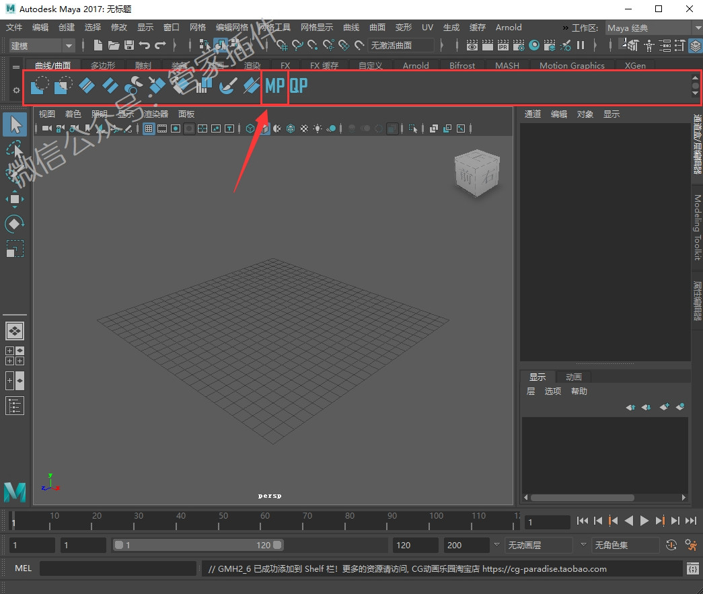
Task: Click the MP shelf icon
Action: tap(274, 85)
